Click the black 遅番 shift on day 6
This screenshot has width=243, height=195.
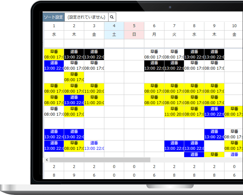(x=154, y=66)
